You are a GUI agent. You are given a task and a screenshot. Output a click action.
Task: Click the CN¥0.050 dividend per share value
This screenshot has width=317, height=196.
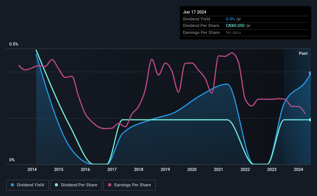pyautogui.click(x=235, y=26)
